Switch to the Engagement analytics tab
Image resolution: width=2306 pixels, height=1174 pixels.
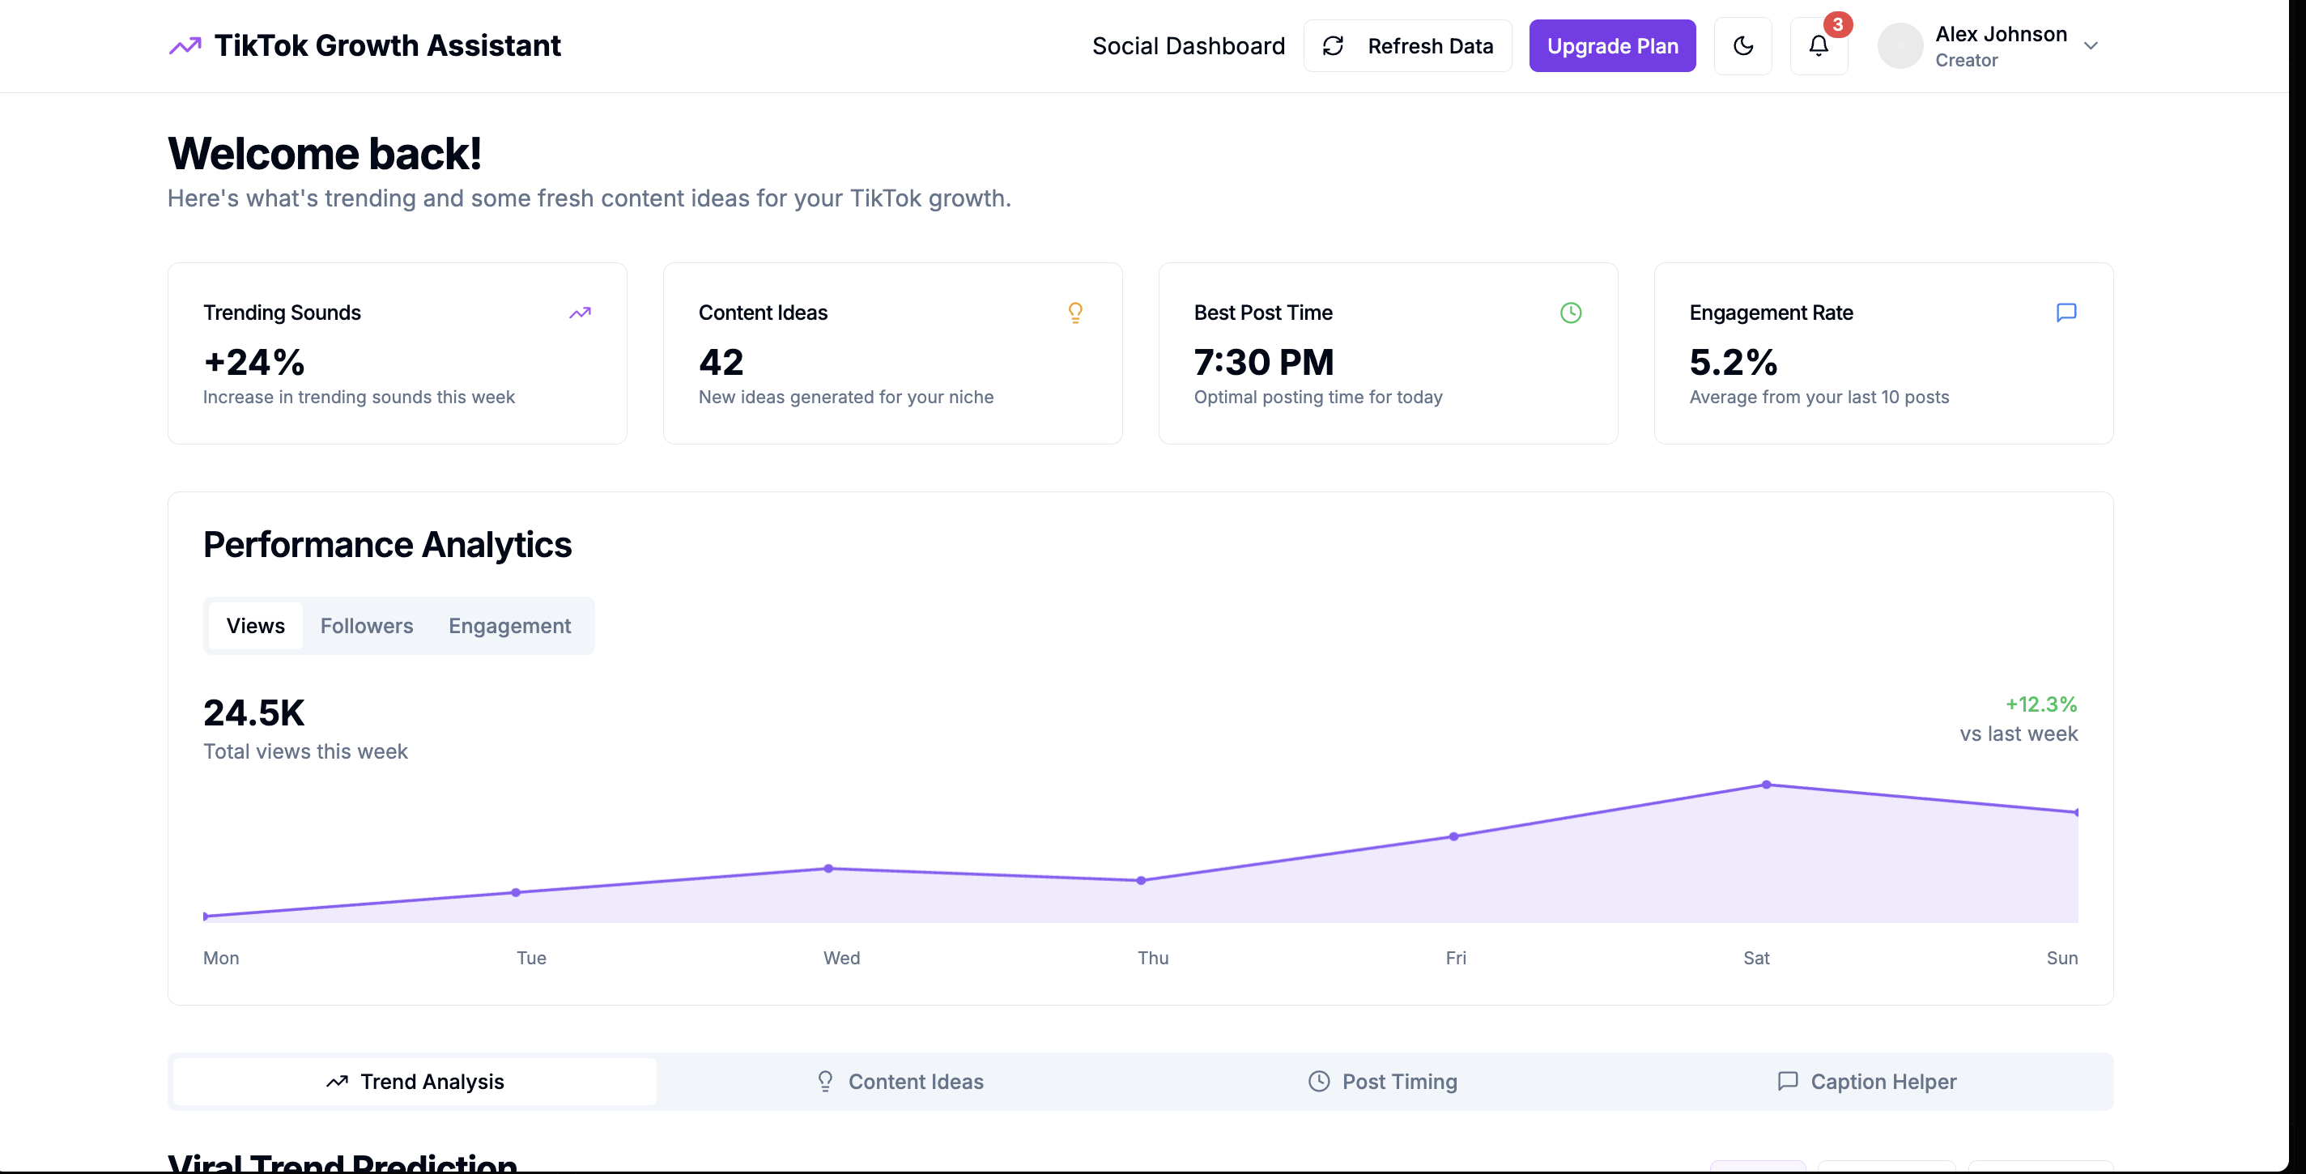click(x=509, y=626)
